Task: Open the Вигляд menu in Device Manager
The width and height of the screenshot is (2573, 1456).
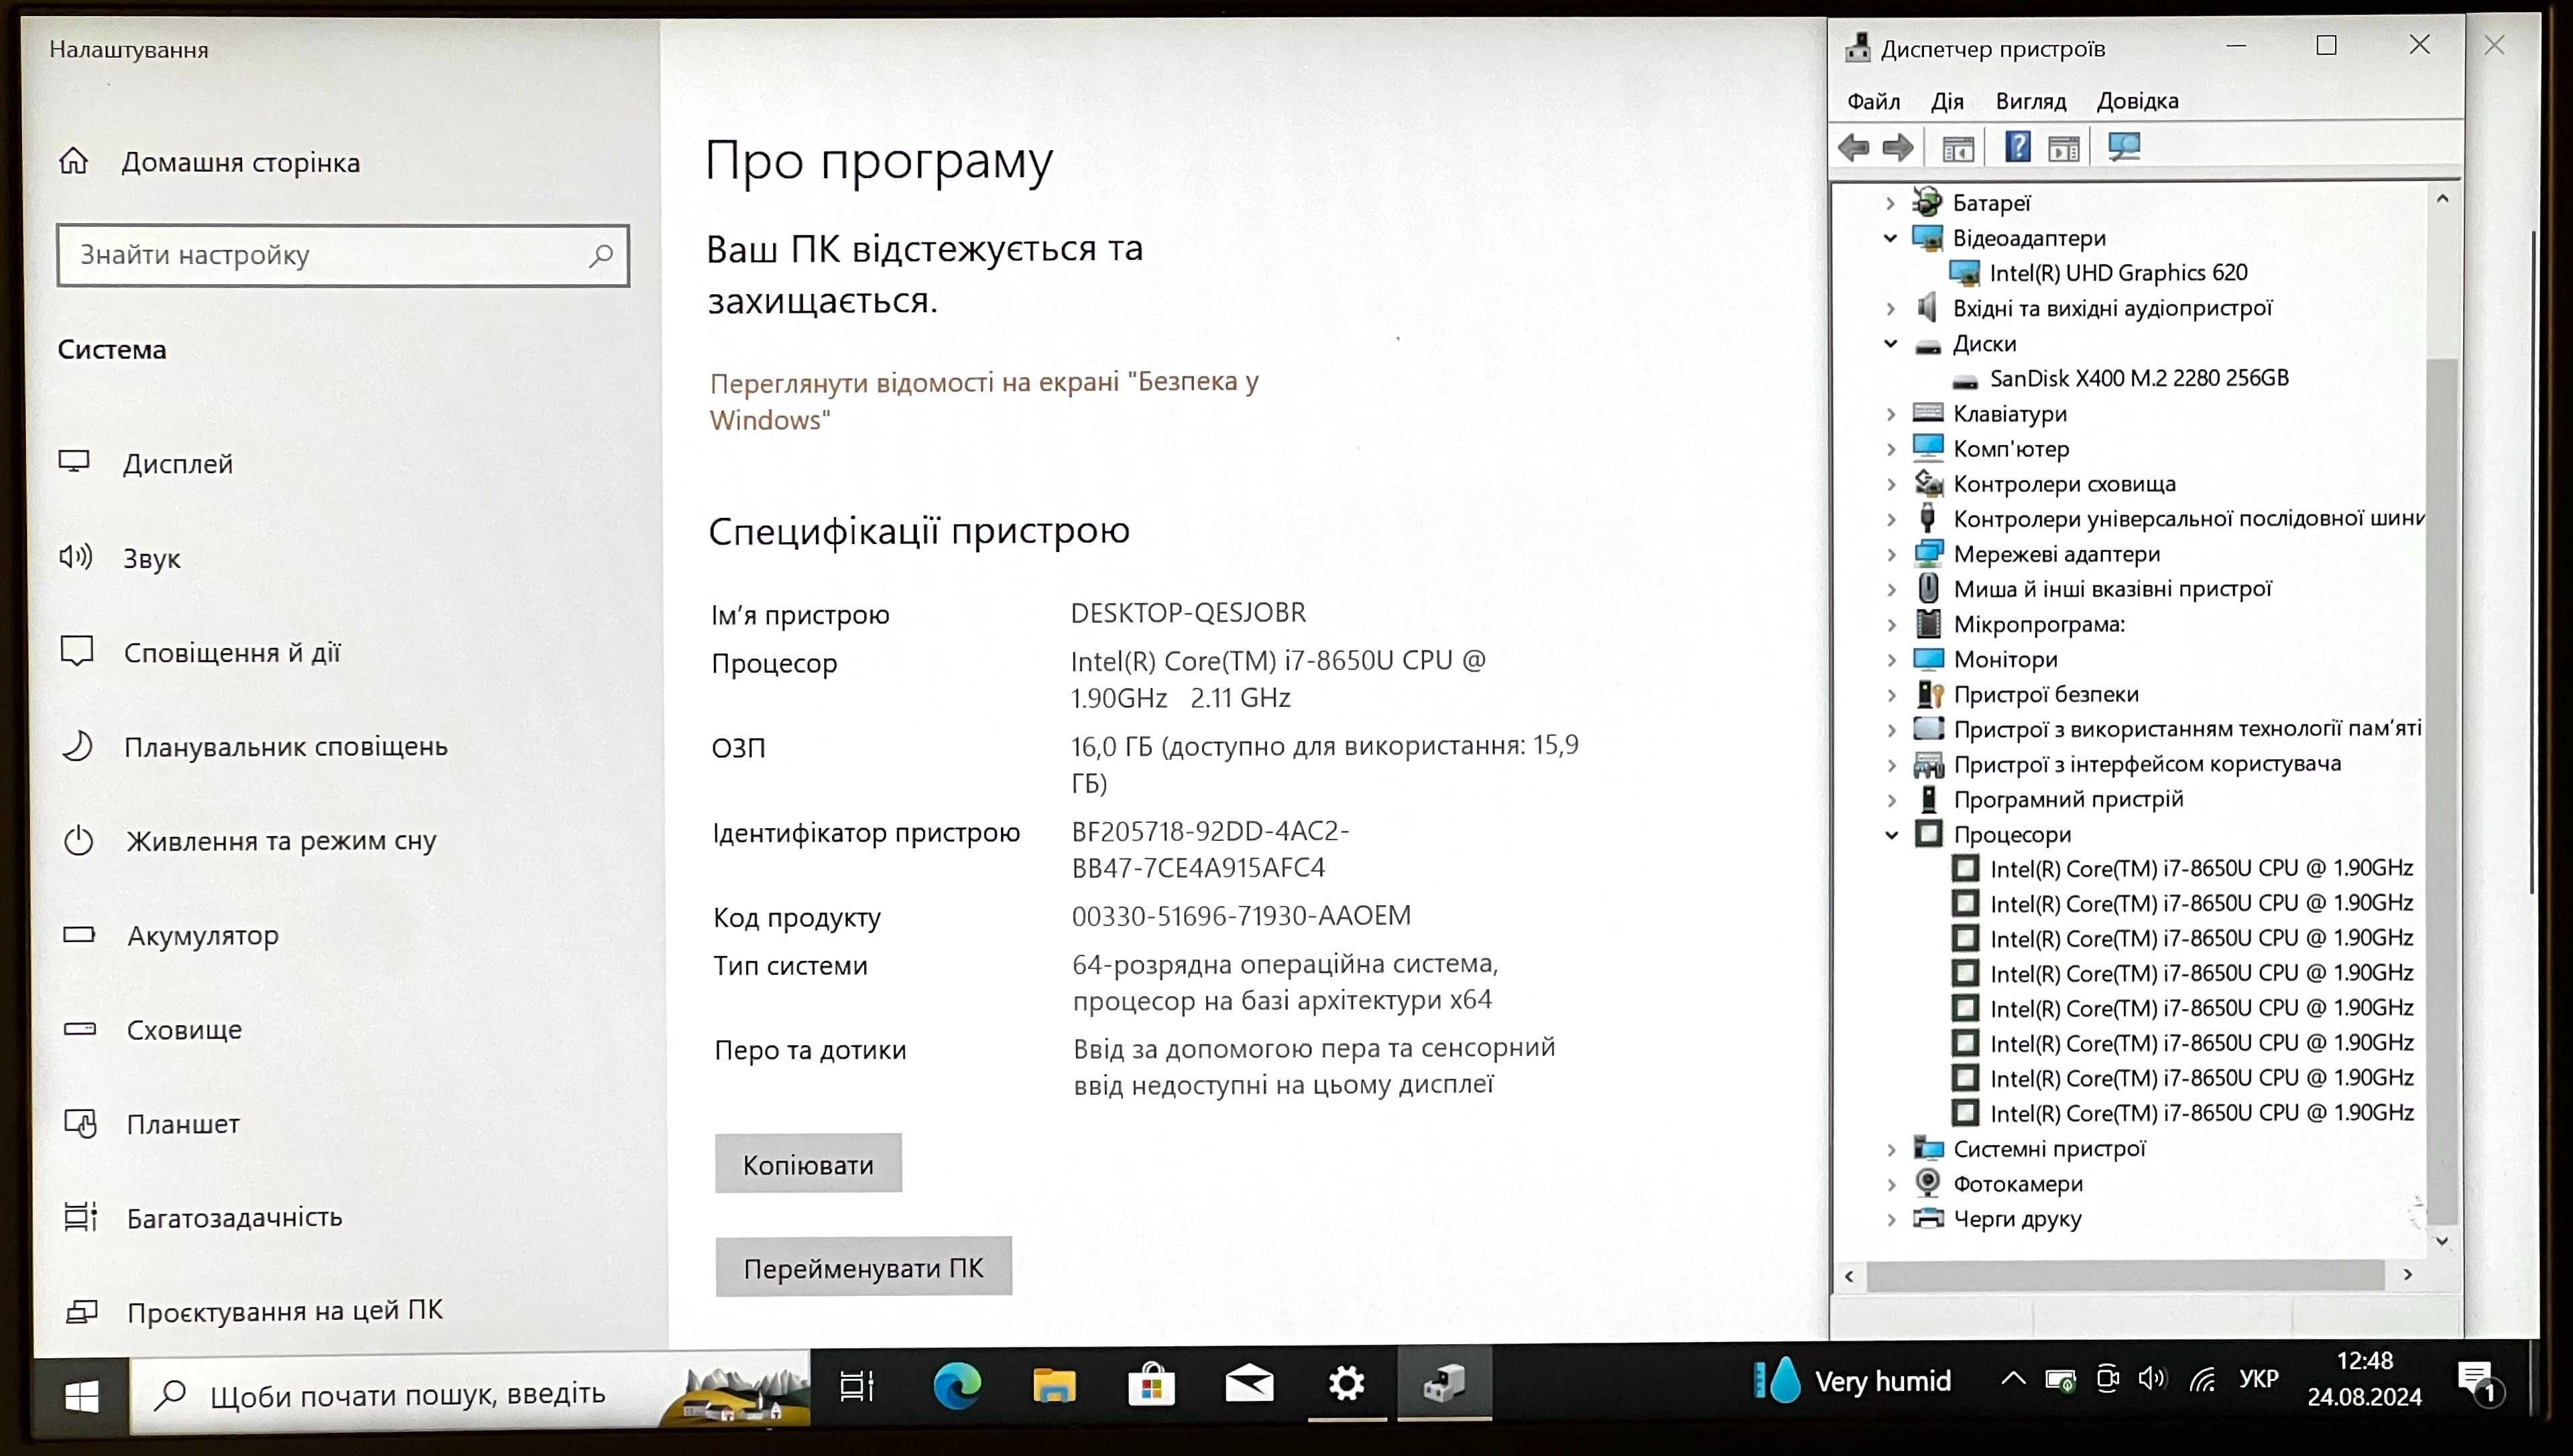Action: 2030,101
